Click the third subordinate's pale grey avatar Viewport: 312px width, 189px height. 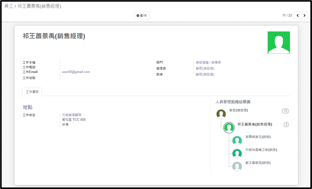[x=237, y=166]
